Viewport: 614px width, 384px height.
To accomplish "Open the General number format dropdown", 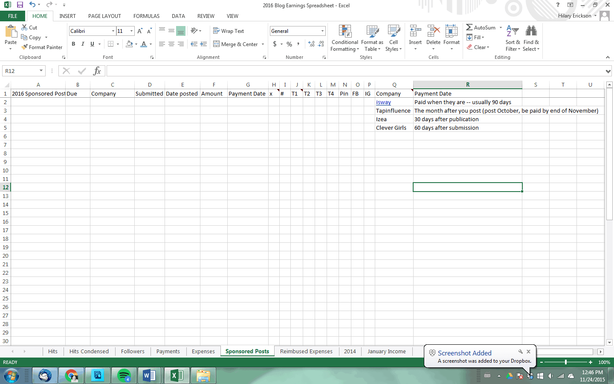I will pos(322,31).
